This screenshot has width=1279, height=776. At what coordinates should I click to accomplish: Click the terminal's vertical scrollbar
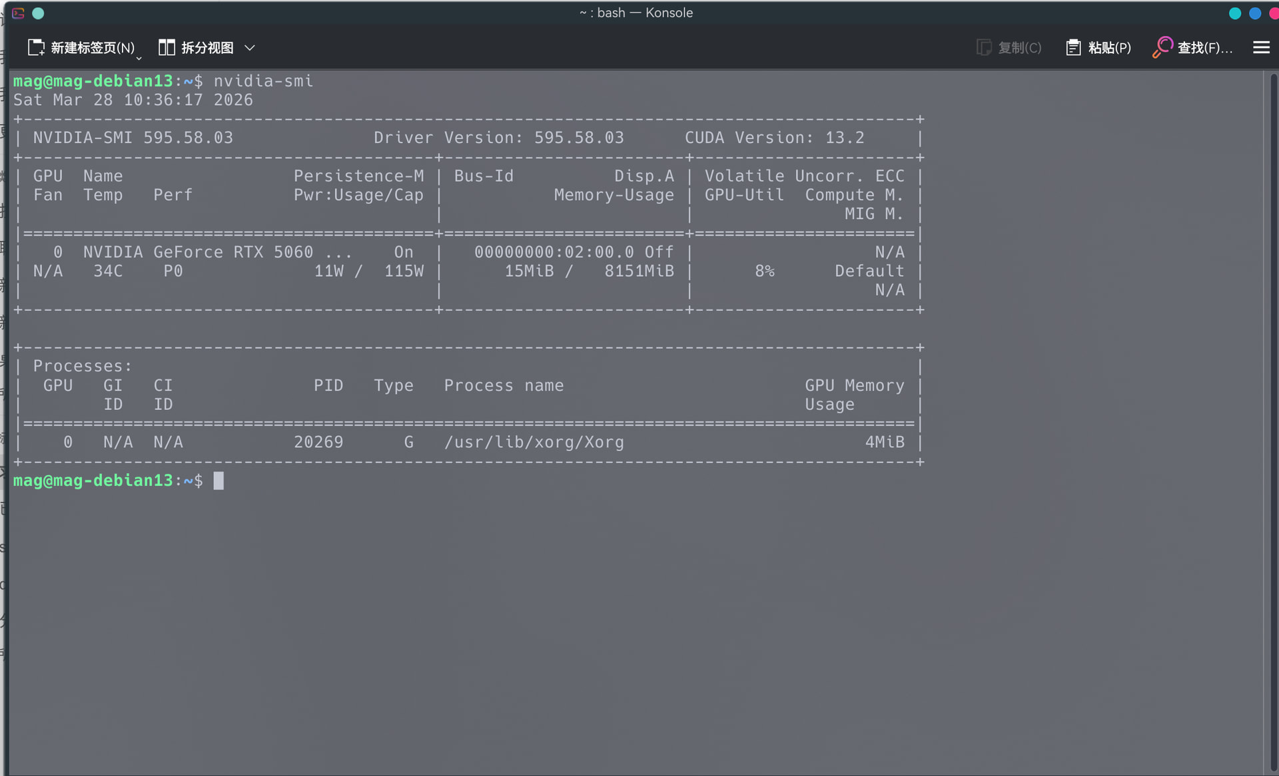pyautogui.click(x=1273, y=419)
